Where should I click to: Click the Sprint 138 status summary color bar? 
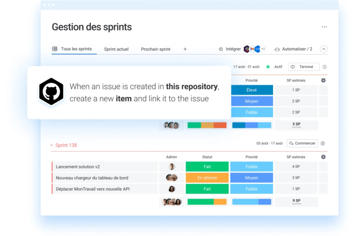point(207,202)
